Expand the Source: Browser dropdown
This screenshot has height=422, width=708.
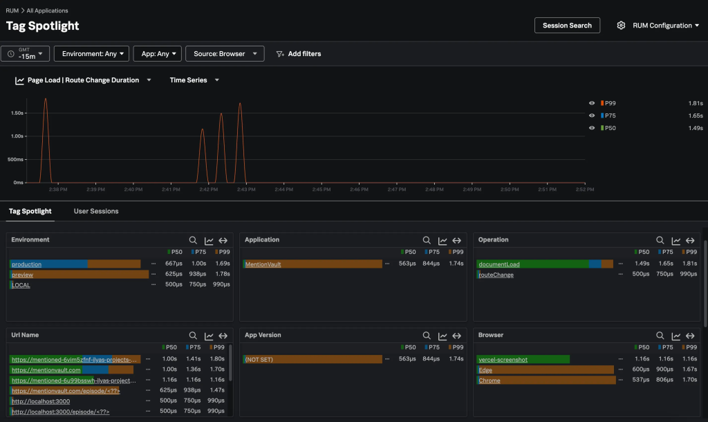coord(225,54)
